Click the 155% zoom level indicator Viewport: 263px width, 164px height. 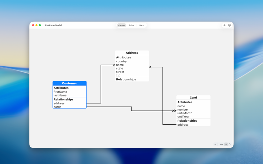pos(221,144)
